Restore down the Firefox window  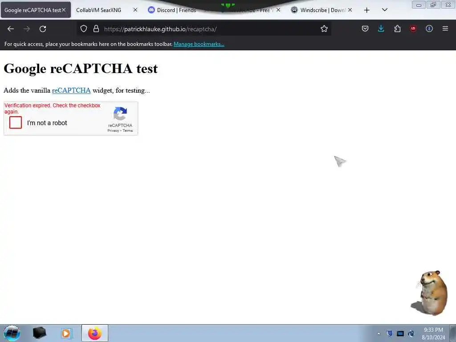[x=433, y=5]
